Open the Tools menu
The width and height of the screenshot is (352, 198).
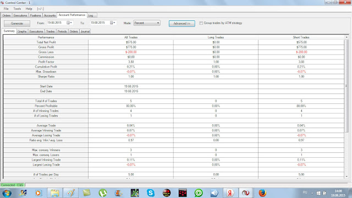pyautogui.click(x=17, y=9)
